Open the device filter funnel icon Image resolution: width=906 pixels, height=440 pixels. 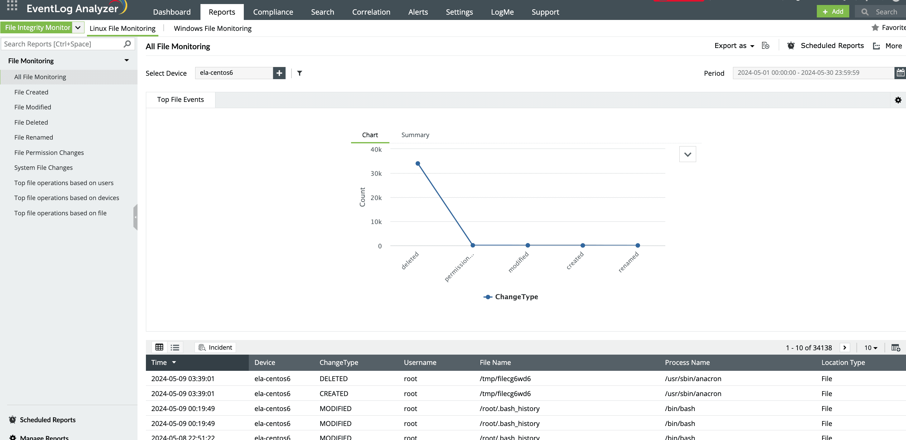pos(299,73)
